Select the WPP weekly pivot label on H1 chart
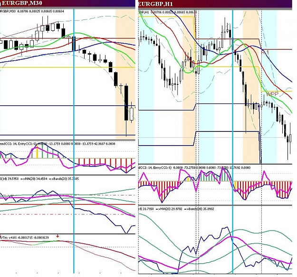This screenshot has height=277, width=297. (x=272, y=94)
